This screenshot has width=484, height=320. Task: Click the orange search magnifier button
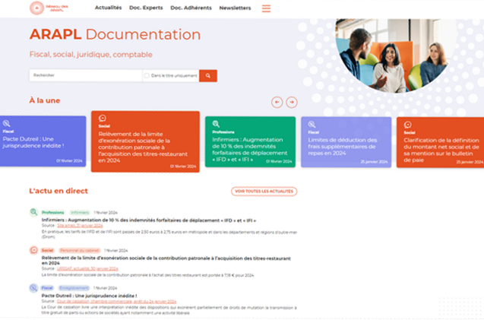207,75
